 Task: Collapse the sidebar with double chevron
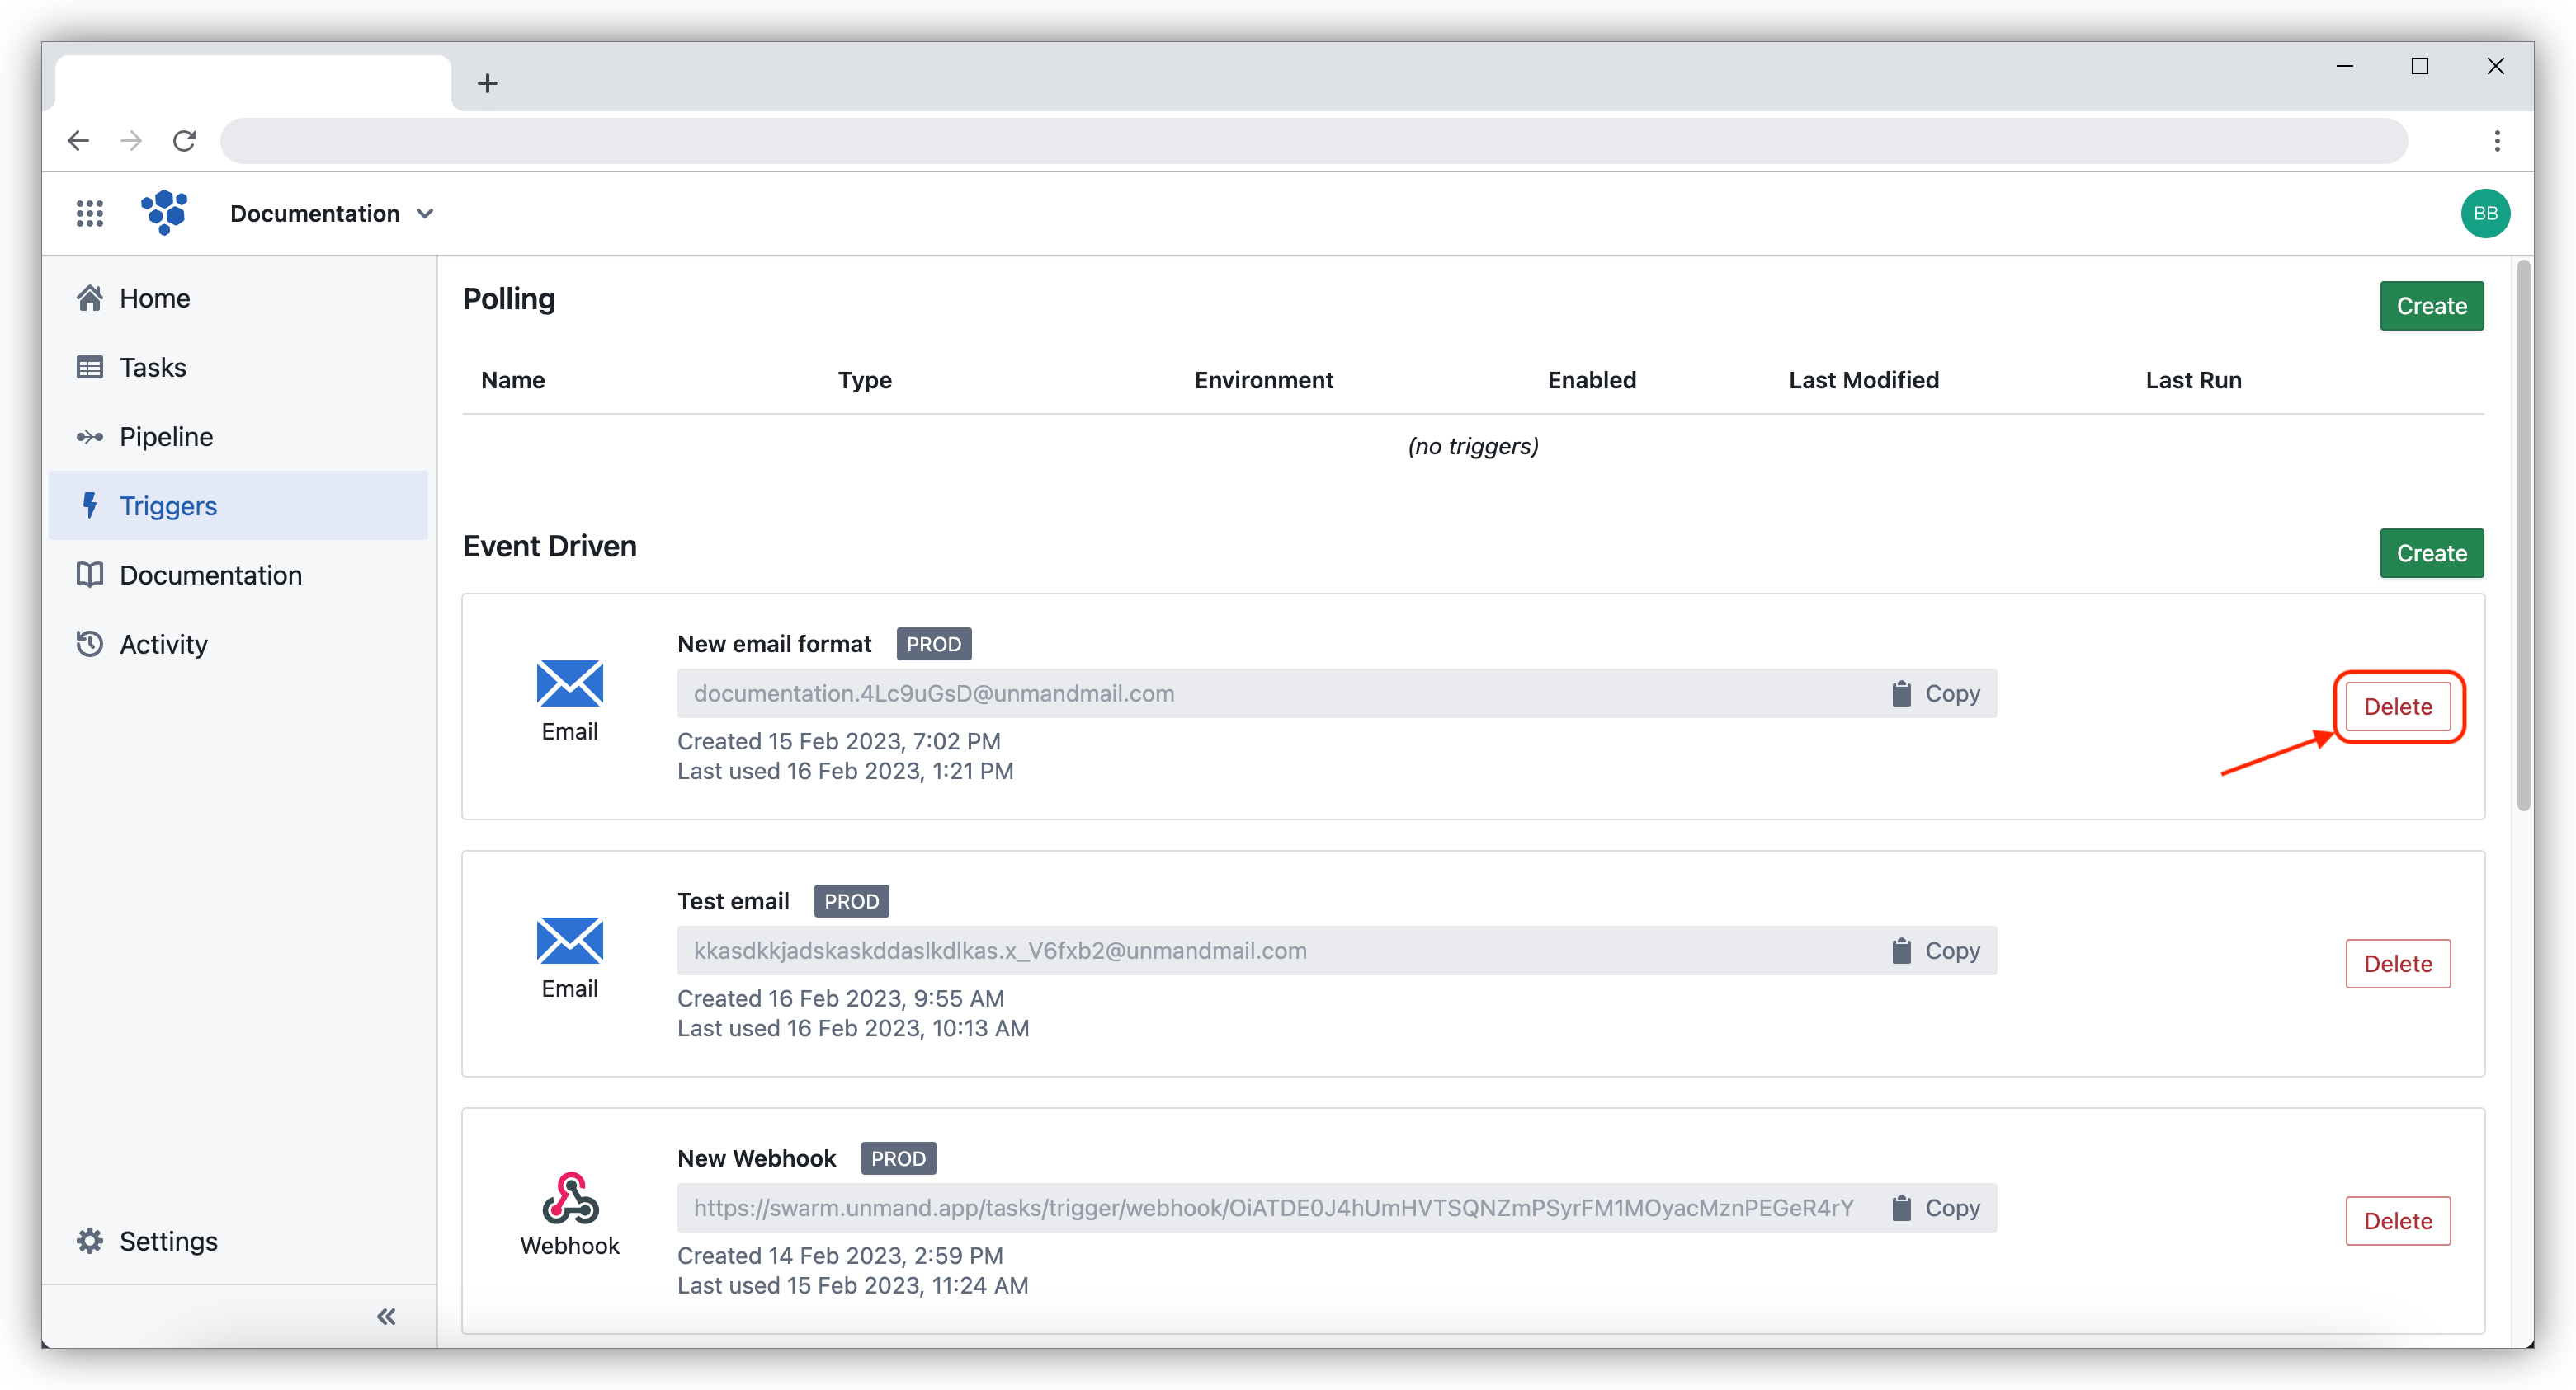386,1316
